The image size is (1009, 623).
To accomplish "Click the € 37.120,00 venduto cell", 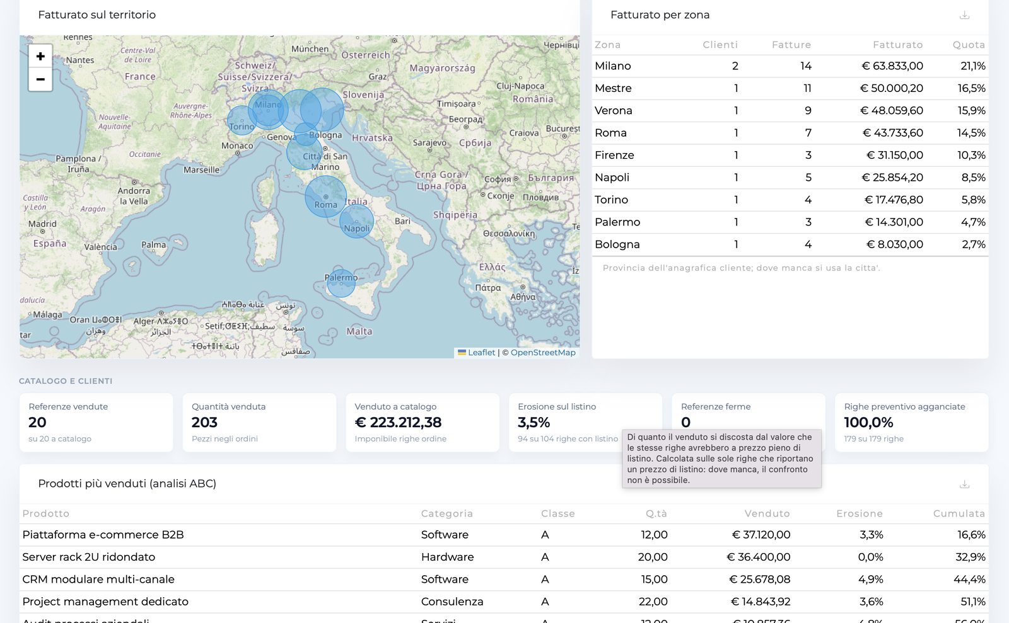I will 761,535.
